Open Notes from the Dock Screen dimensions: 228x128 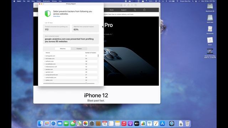[118, 123]
